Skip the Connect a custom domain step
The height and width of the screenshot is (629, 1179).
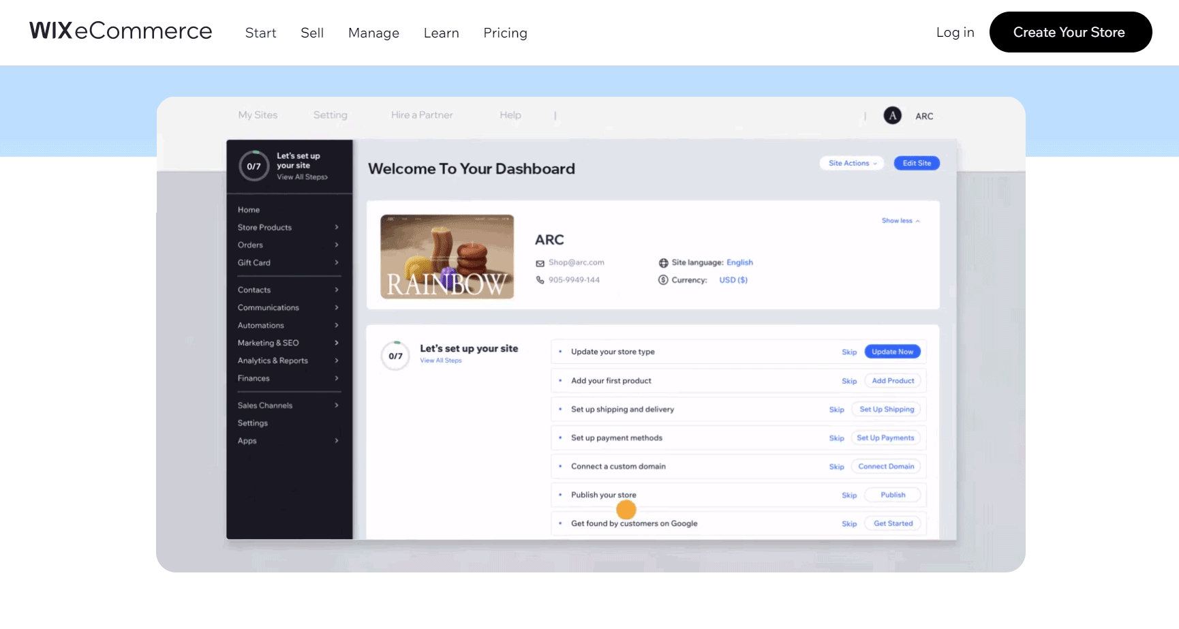point(837,467)
